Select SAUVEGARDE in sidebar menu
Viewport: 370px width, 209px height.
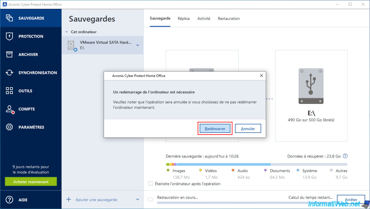[31, 18]
